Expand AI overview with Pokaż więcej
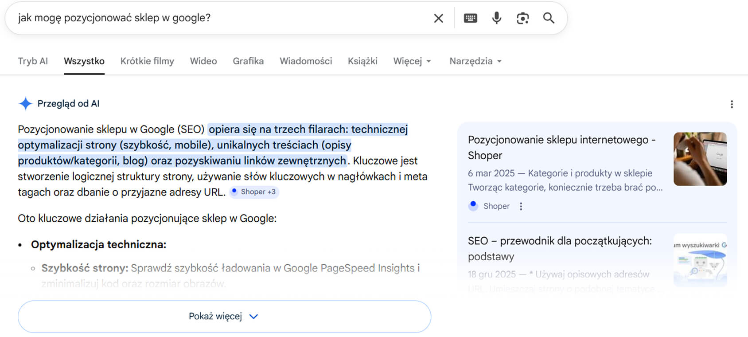This screenshot has height=337, width=748. (x=224, y=317)
